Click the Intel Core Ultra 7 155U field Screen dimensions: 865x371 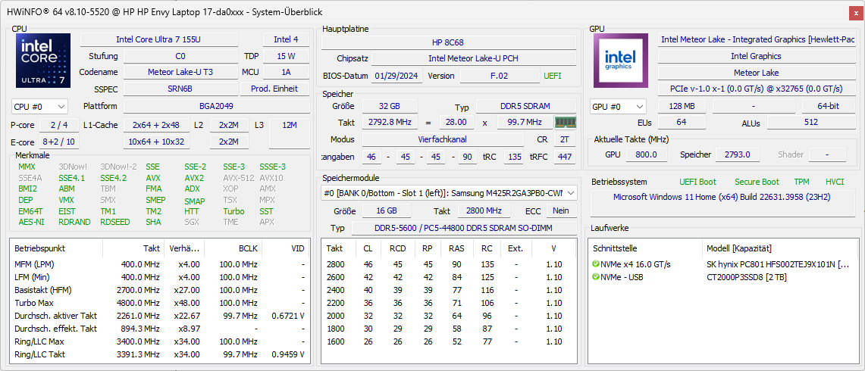coord(168,39)
